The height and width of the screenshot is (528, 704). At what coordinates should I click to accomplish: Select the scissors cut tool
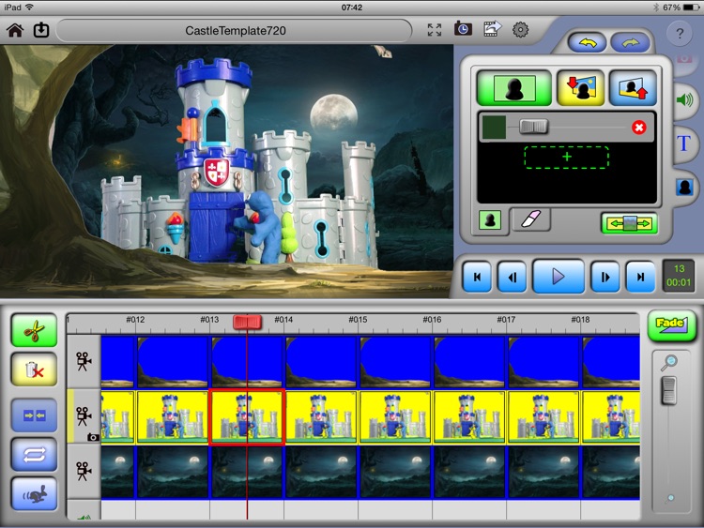34,331
